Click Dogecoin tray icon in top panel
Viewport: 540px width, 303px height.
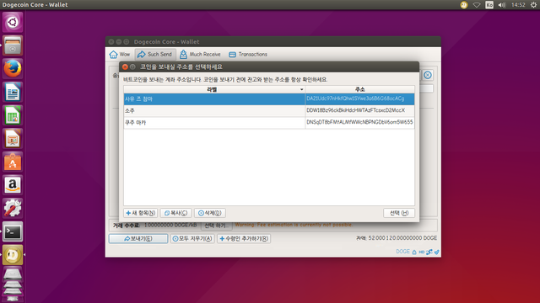point(464,5)
